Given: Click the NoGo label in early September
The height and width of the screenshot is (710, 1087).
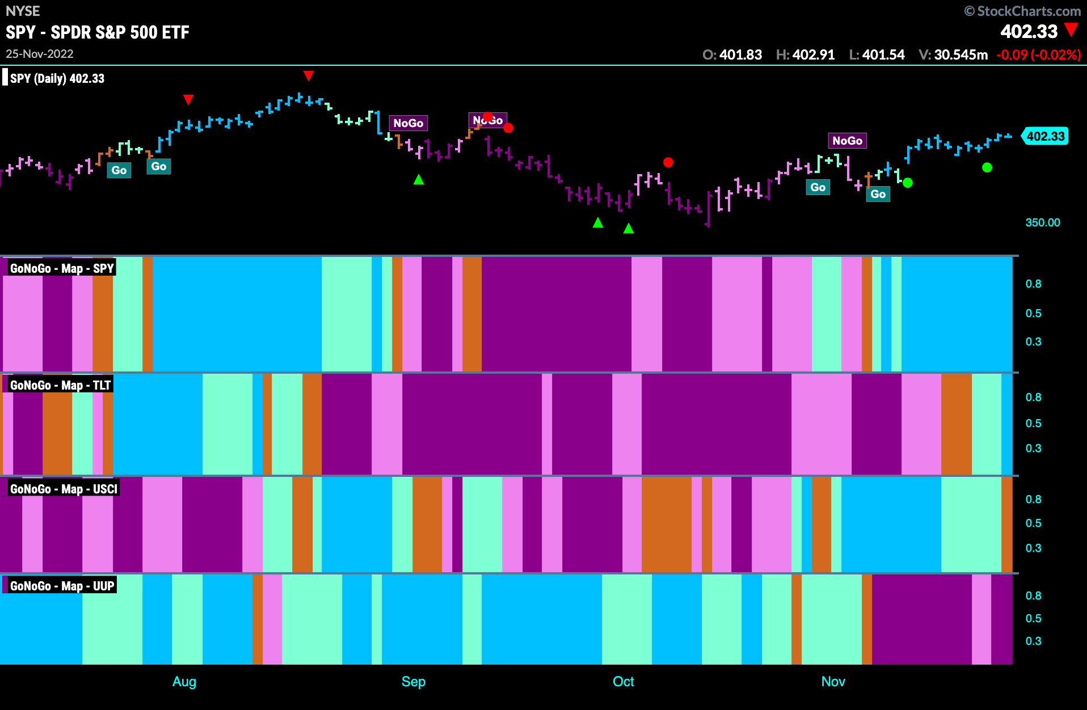Looking at the screenshot, I should point(408,123).
